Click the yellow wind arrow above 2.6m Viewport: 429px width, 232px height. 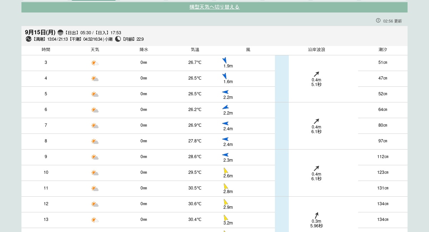point(226,171)
